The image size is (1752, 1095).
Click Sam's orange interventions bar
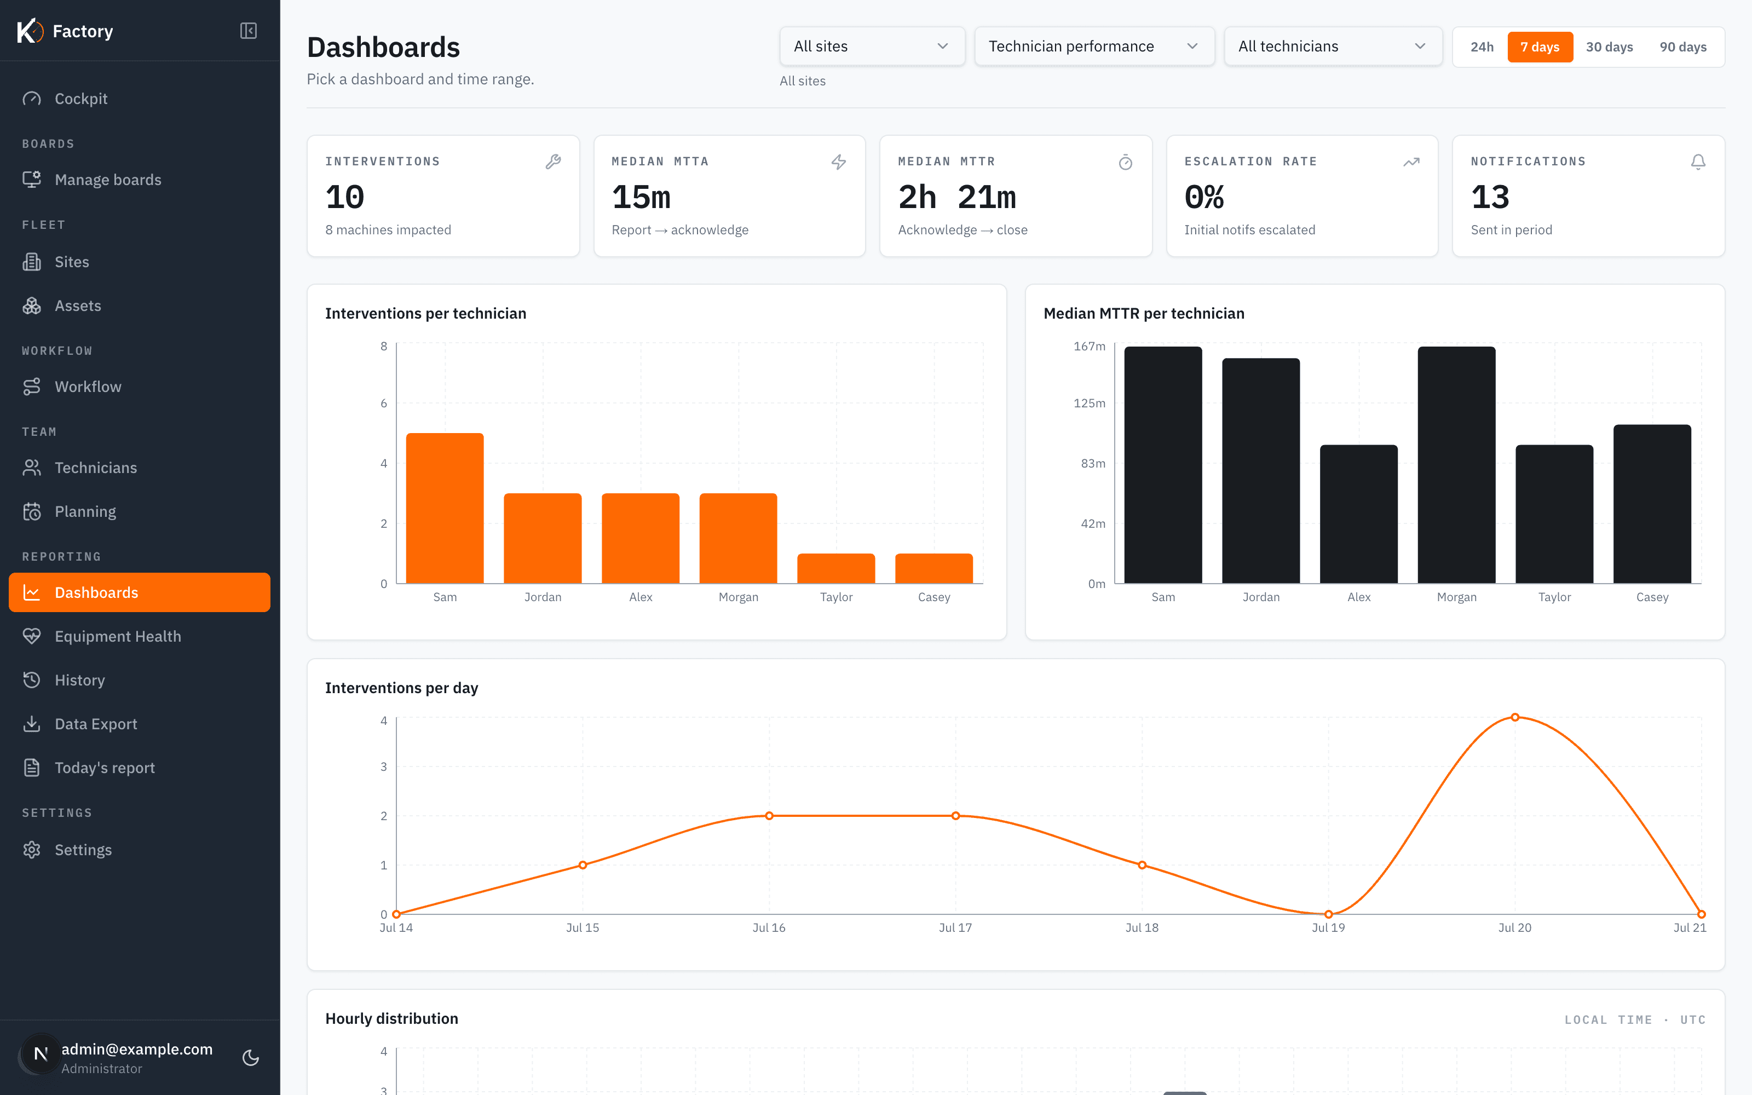(x=445, y=509)
